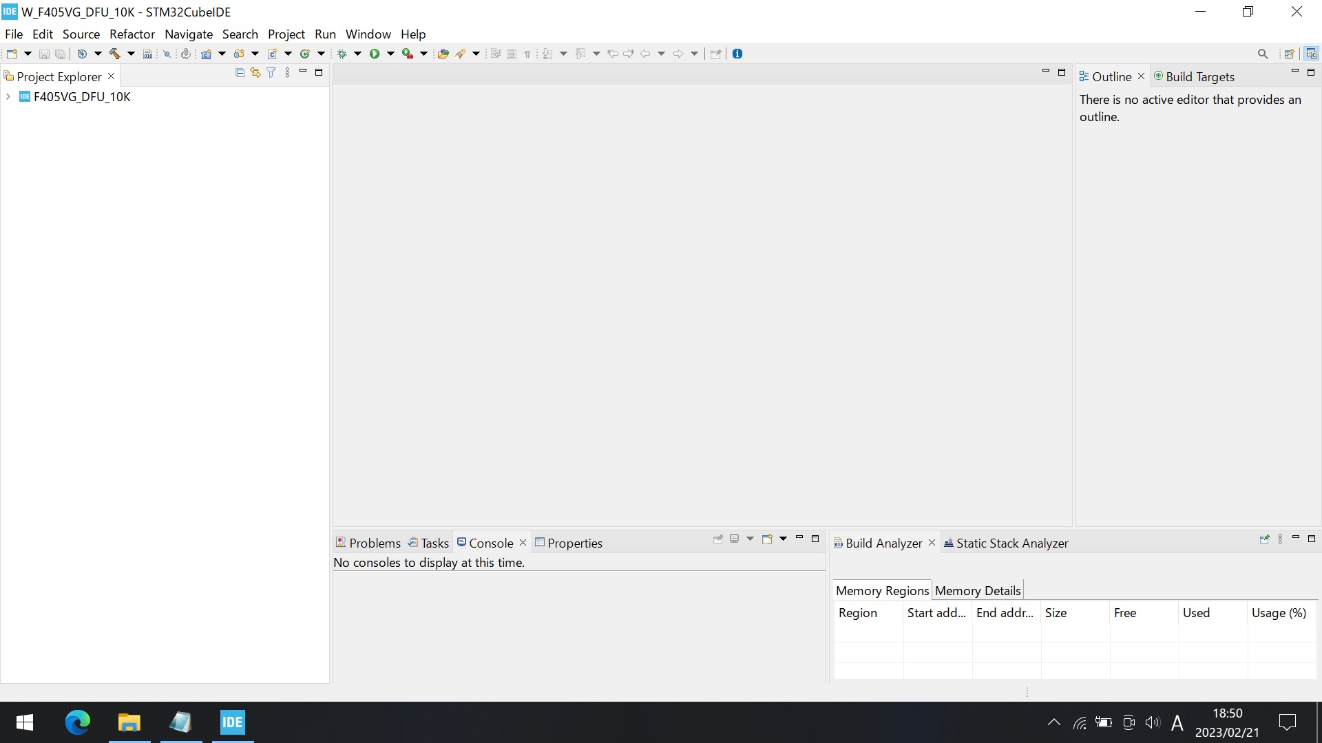The width and height of the screenshot is (1322, 743).
Task: Switch to Static Stack Analyzer tab
Action: click(1006, 543)
